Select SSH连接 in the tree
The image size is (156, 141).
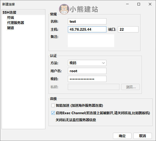tap(10, 12)
